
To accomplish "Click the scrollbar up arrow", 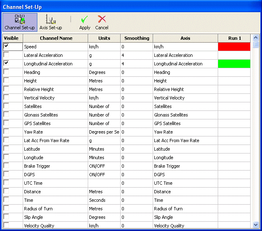I will point(256,38).
